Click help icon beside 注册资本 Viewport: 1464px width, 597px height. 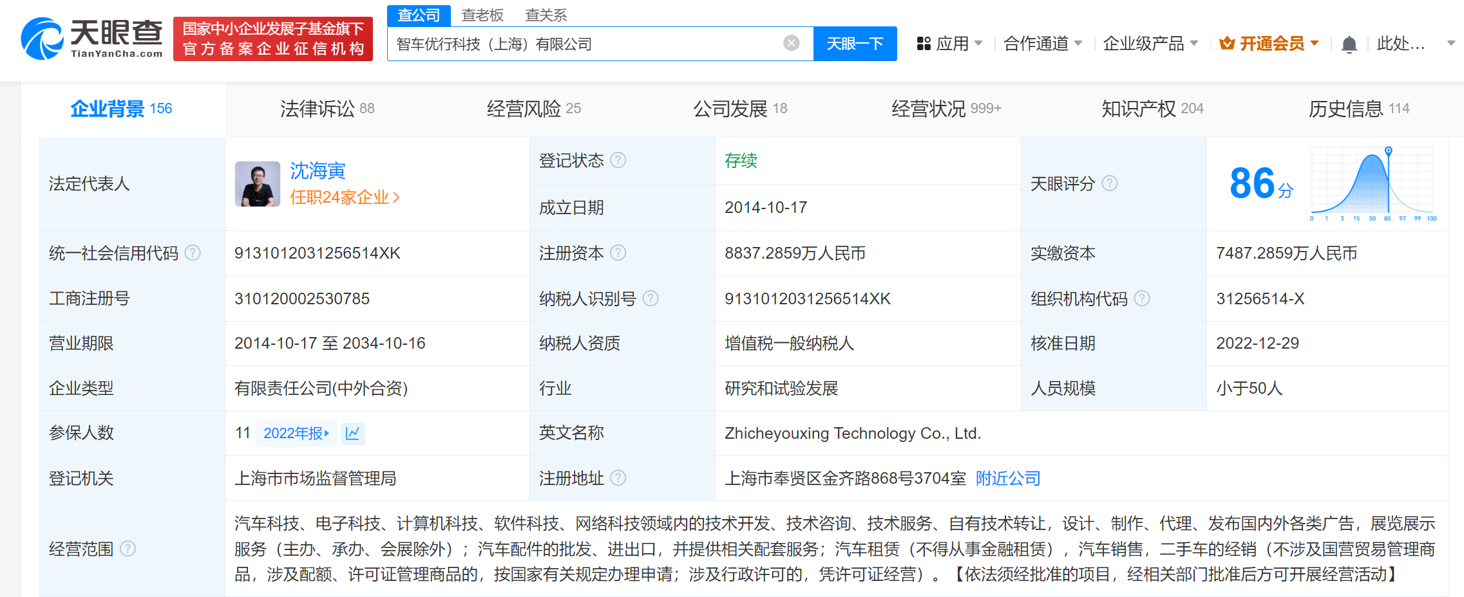pyautogui.click(x=618, y=253)
